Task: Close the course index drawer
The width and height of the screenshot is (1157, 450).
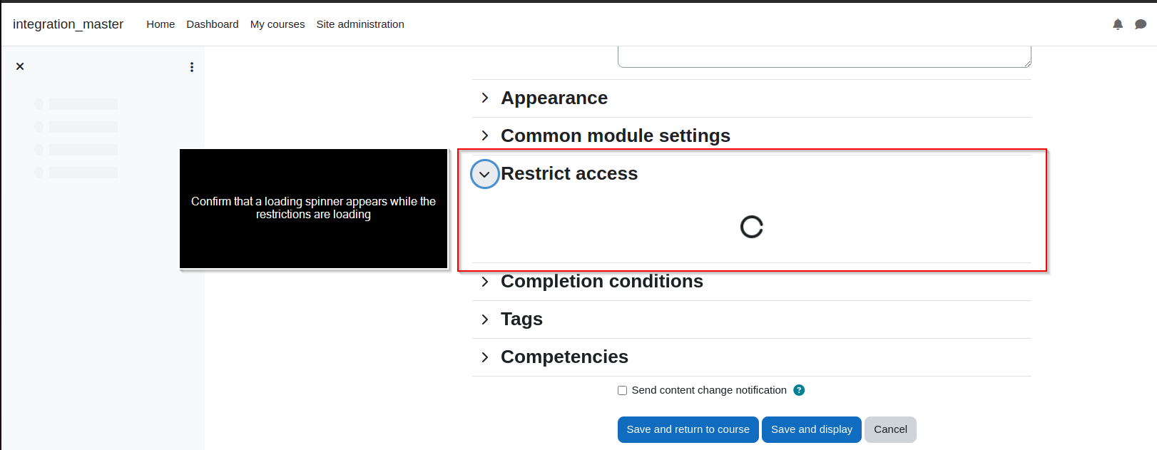Action: [20, 66]
